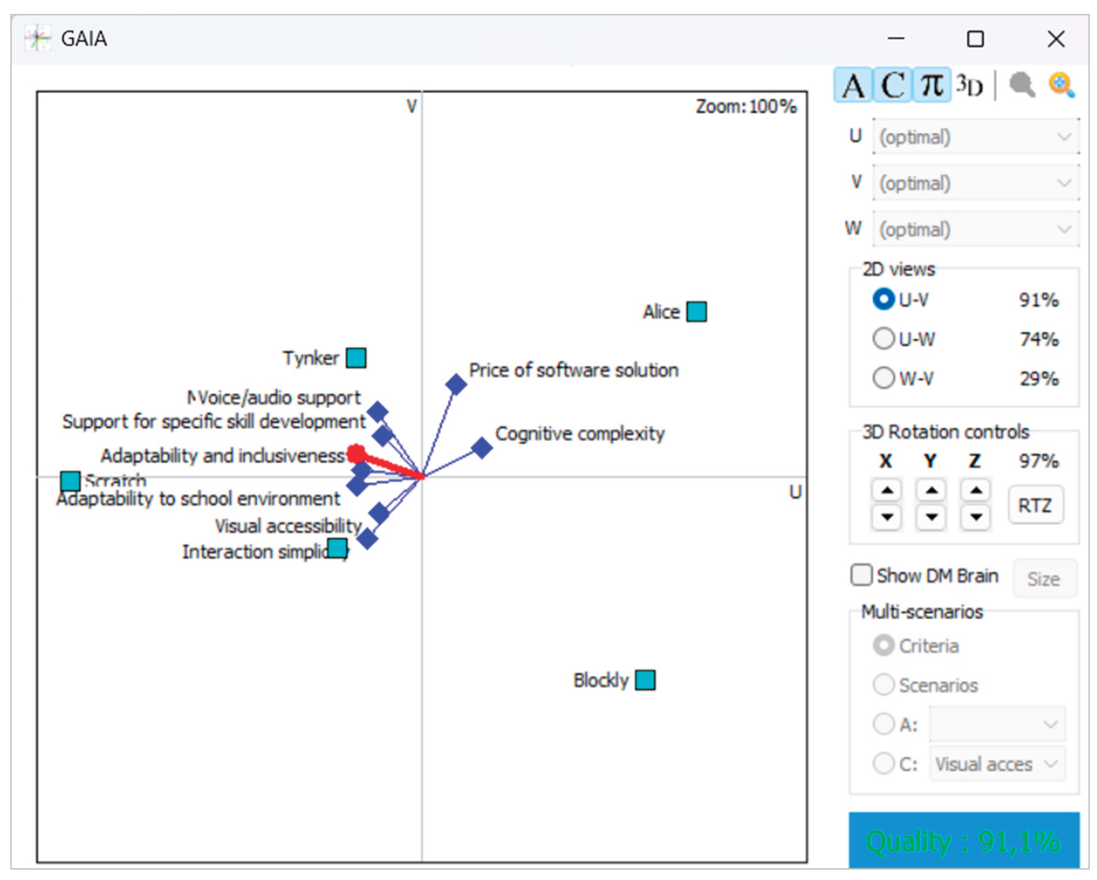Image resolution: width=1097 pixels, height=880 pixels.
Task: Click the Price of software solution diamond
Action: [x=456, y=385]
